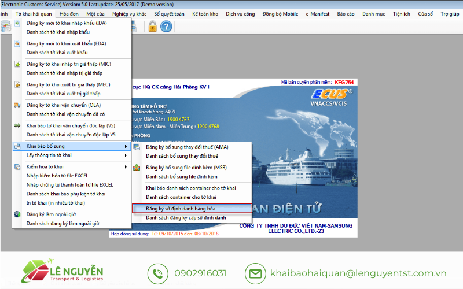463x289 pixels.
Task: Open the blue question mark help icon
Action: click(x=166, y=27)
